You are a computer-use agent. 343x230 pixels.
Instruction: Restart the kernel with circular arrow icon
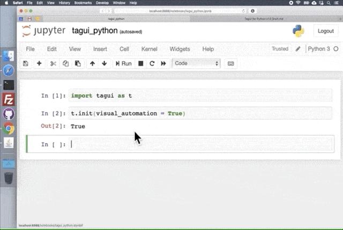click(x=152, y=63)
